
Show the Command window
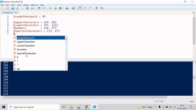point(96,8)
